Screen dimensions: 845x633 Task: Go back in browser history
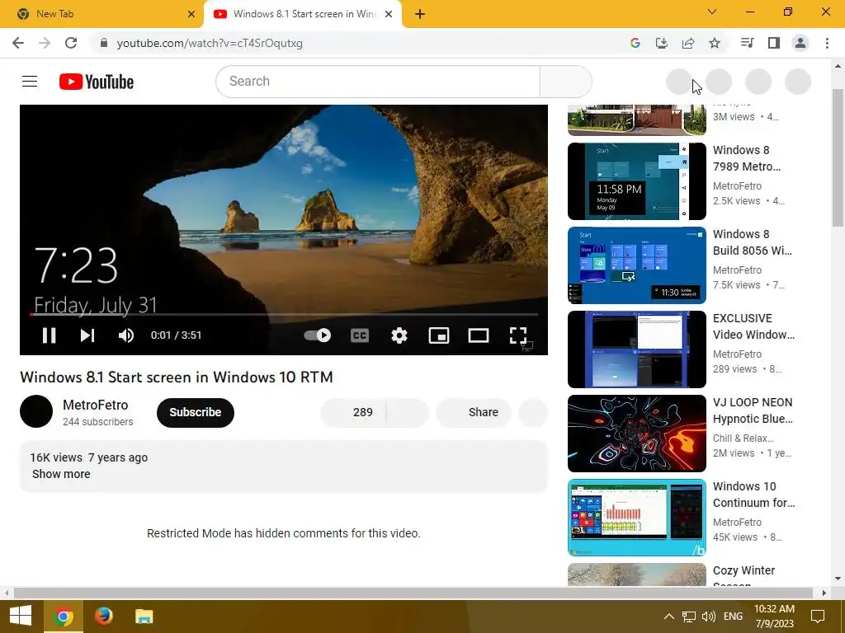pyautogui.click(x=18, y=43)
